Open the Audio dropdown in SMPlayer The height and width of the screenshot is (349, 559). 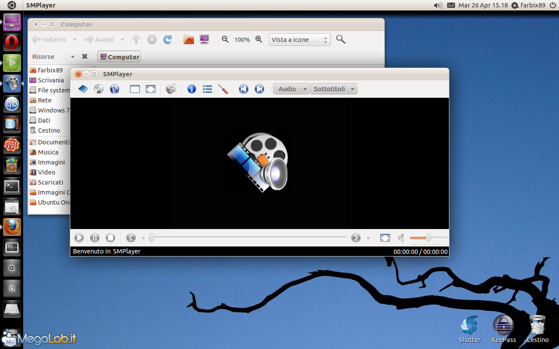[x=291, y=89]
